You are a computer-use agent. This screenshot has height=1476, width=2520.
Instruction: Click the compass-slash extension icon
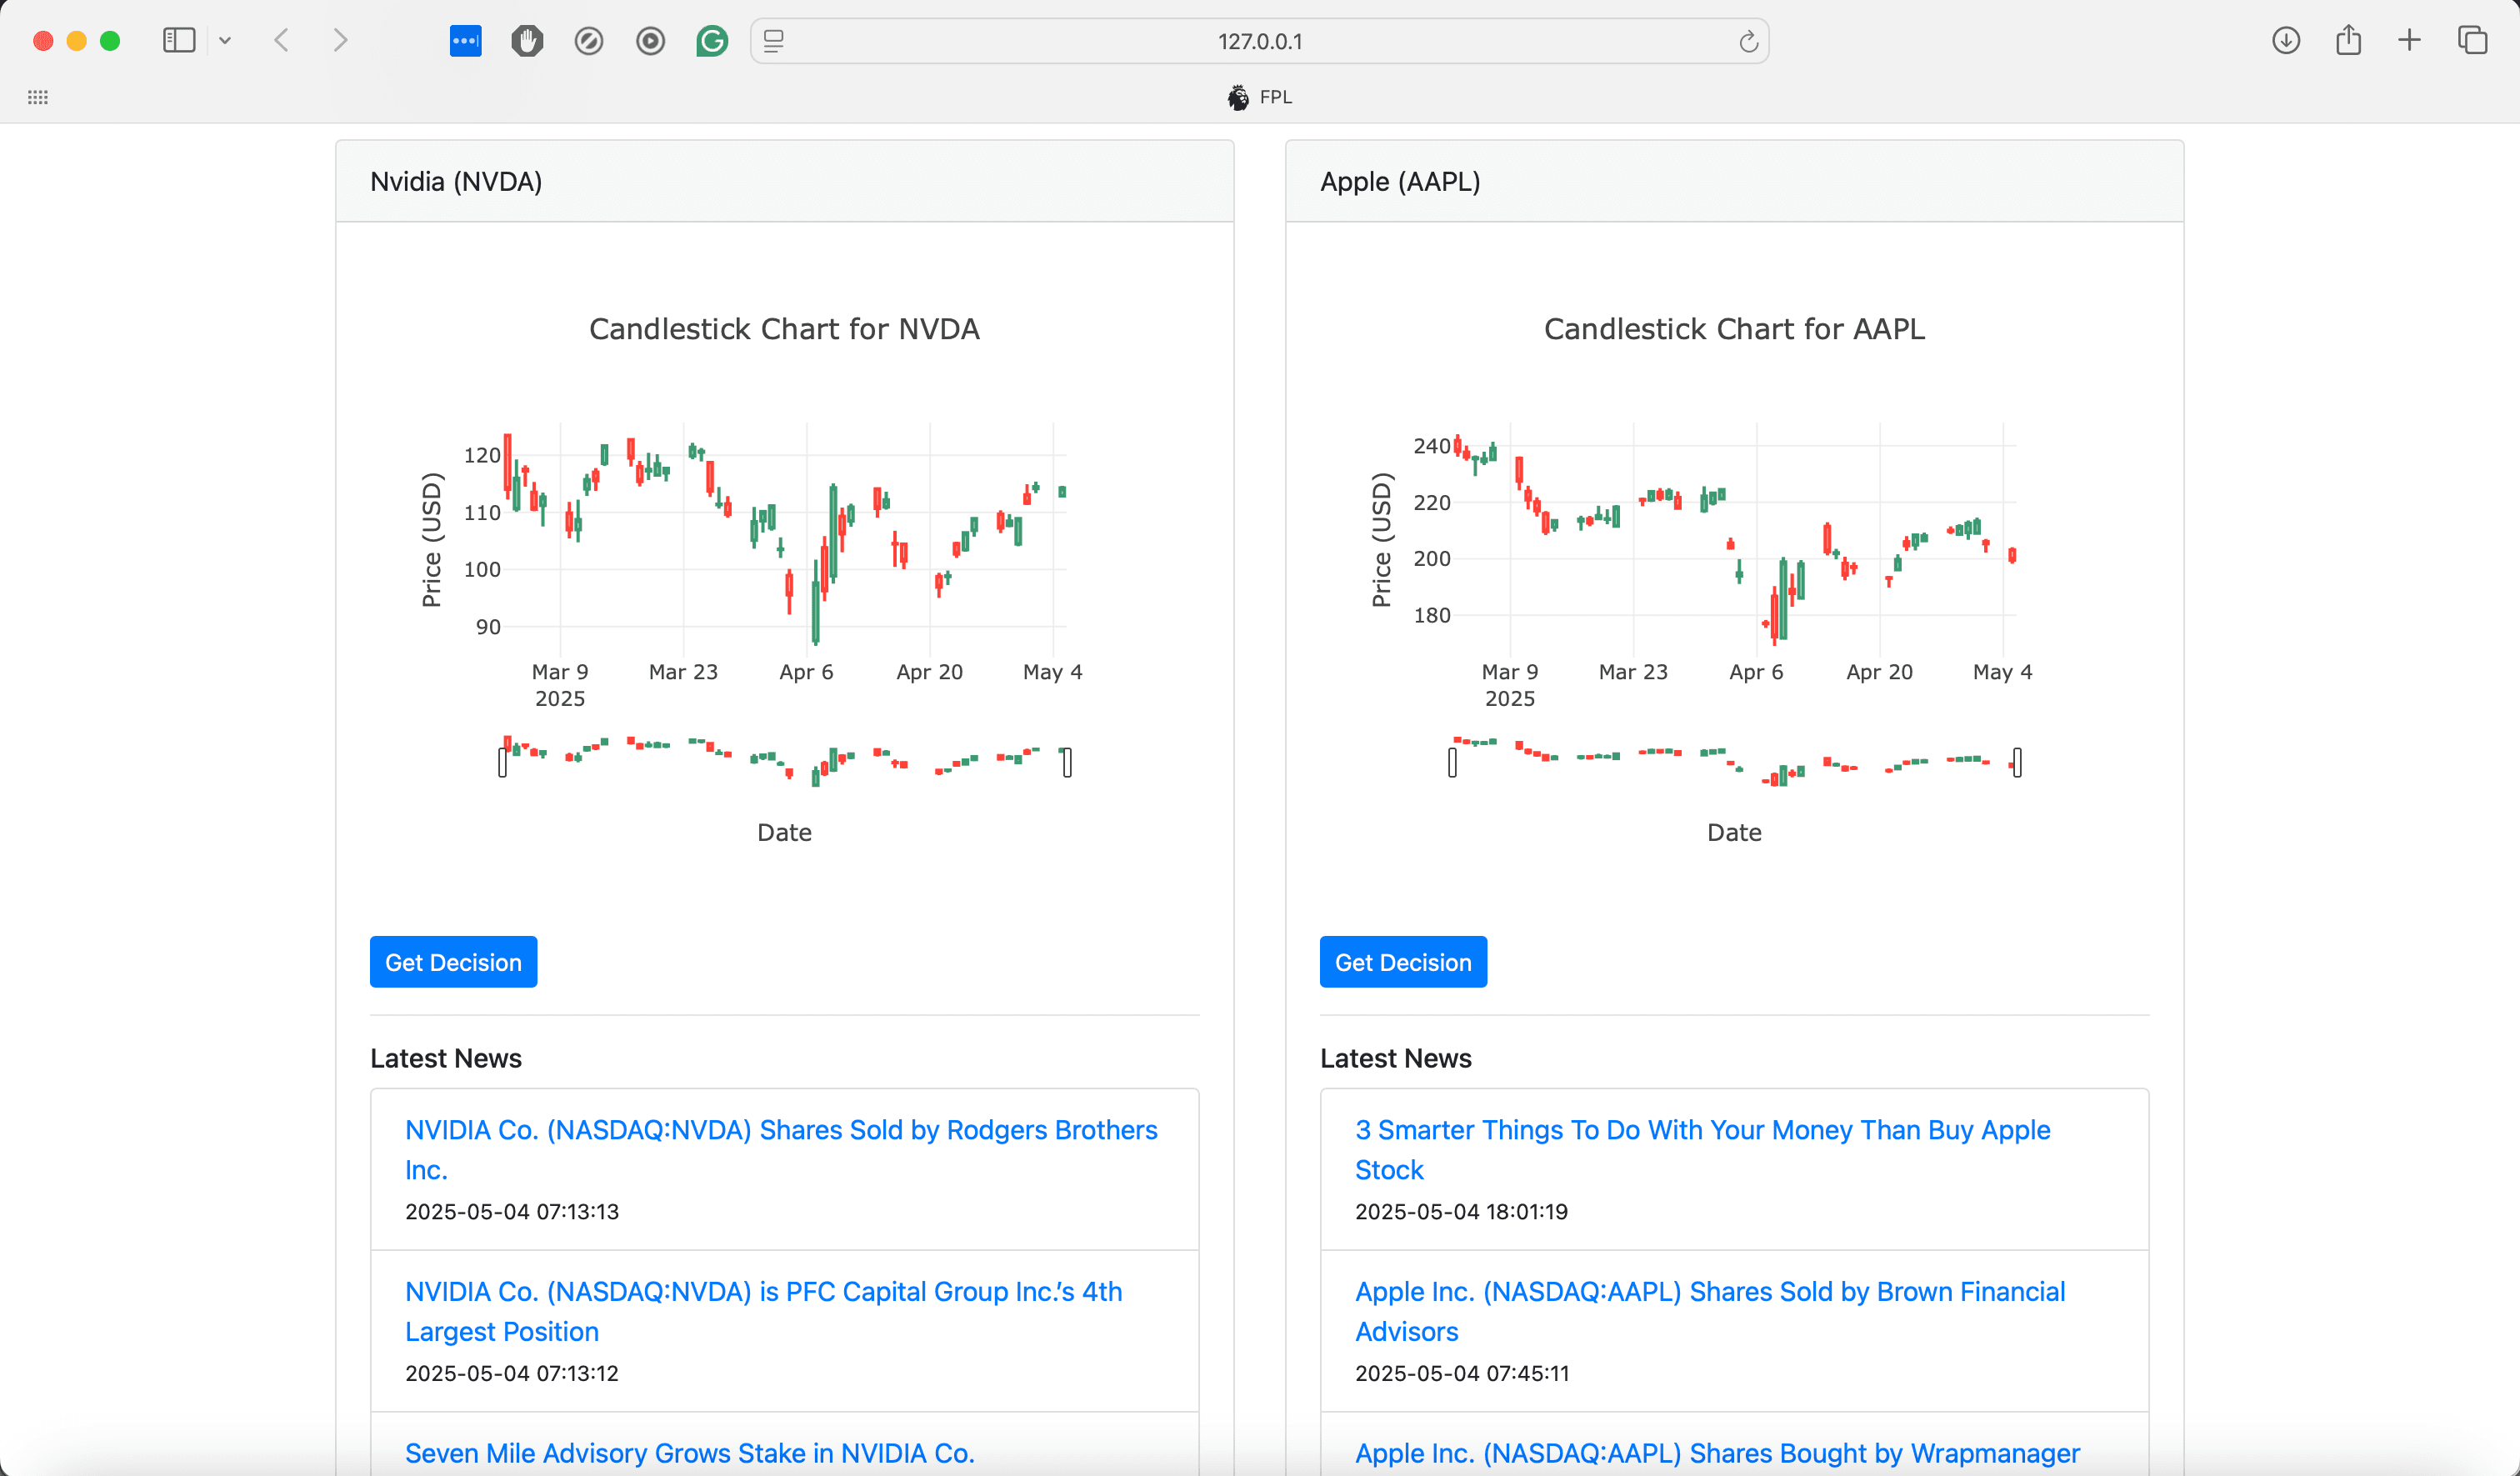coord(589,41)
